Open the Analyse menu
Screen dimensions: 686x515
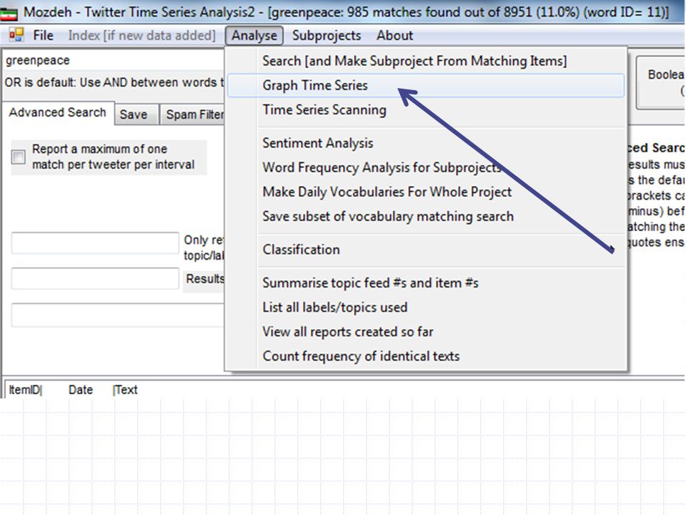click(x=254, y=35)
